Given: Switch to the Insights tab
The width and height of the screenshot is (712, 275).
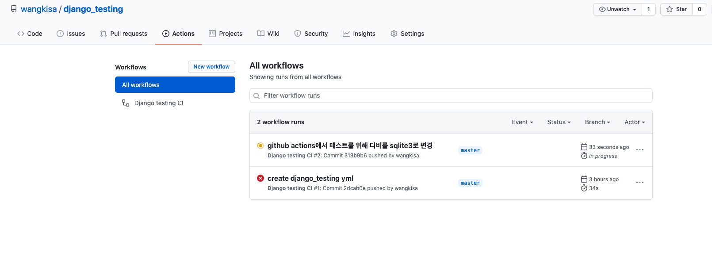Looking at the screenshot, I should [359, 34].
